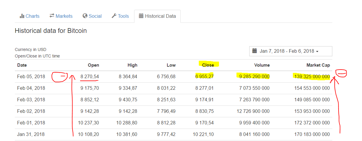Click high price 10 288,80

tap(127, 123)
